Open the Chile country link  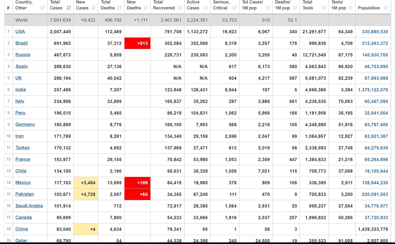(x=21, y=171)
